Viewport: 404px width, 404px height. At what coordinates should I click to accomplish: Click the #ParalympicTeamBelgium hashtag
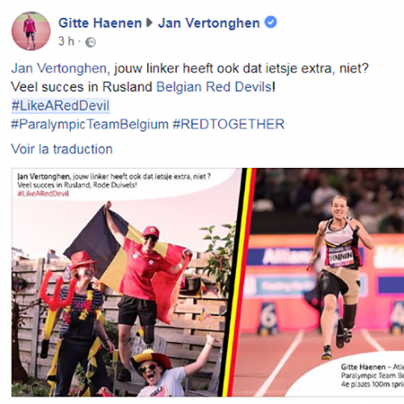(90, 124)
